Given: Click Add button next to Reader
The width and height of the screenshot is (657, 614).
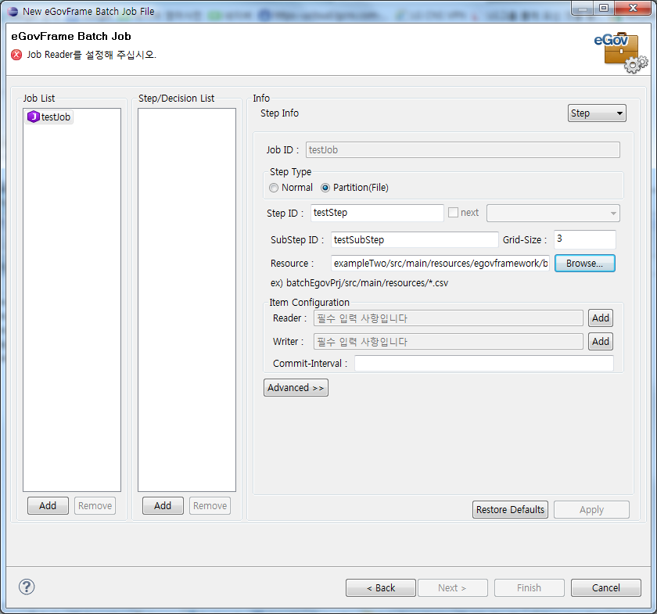Looking at the screenshot, I should (601, 318).
